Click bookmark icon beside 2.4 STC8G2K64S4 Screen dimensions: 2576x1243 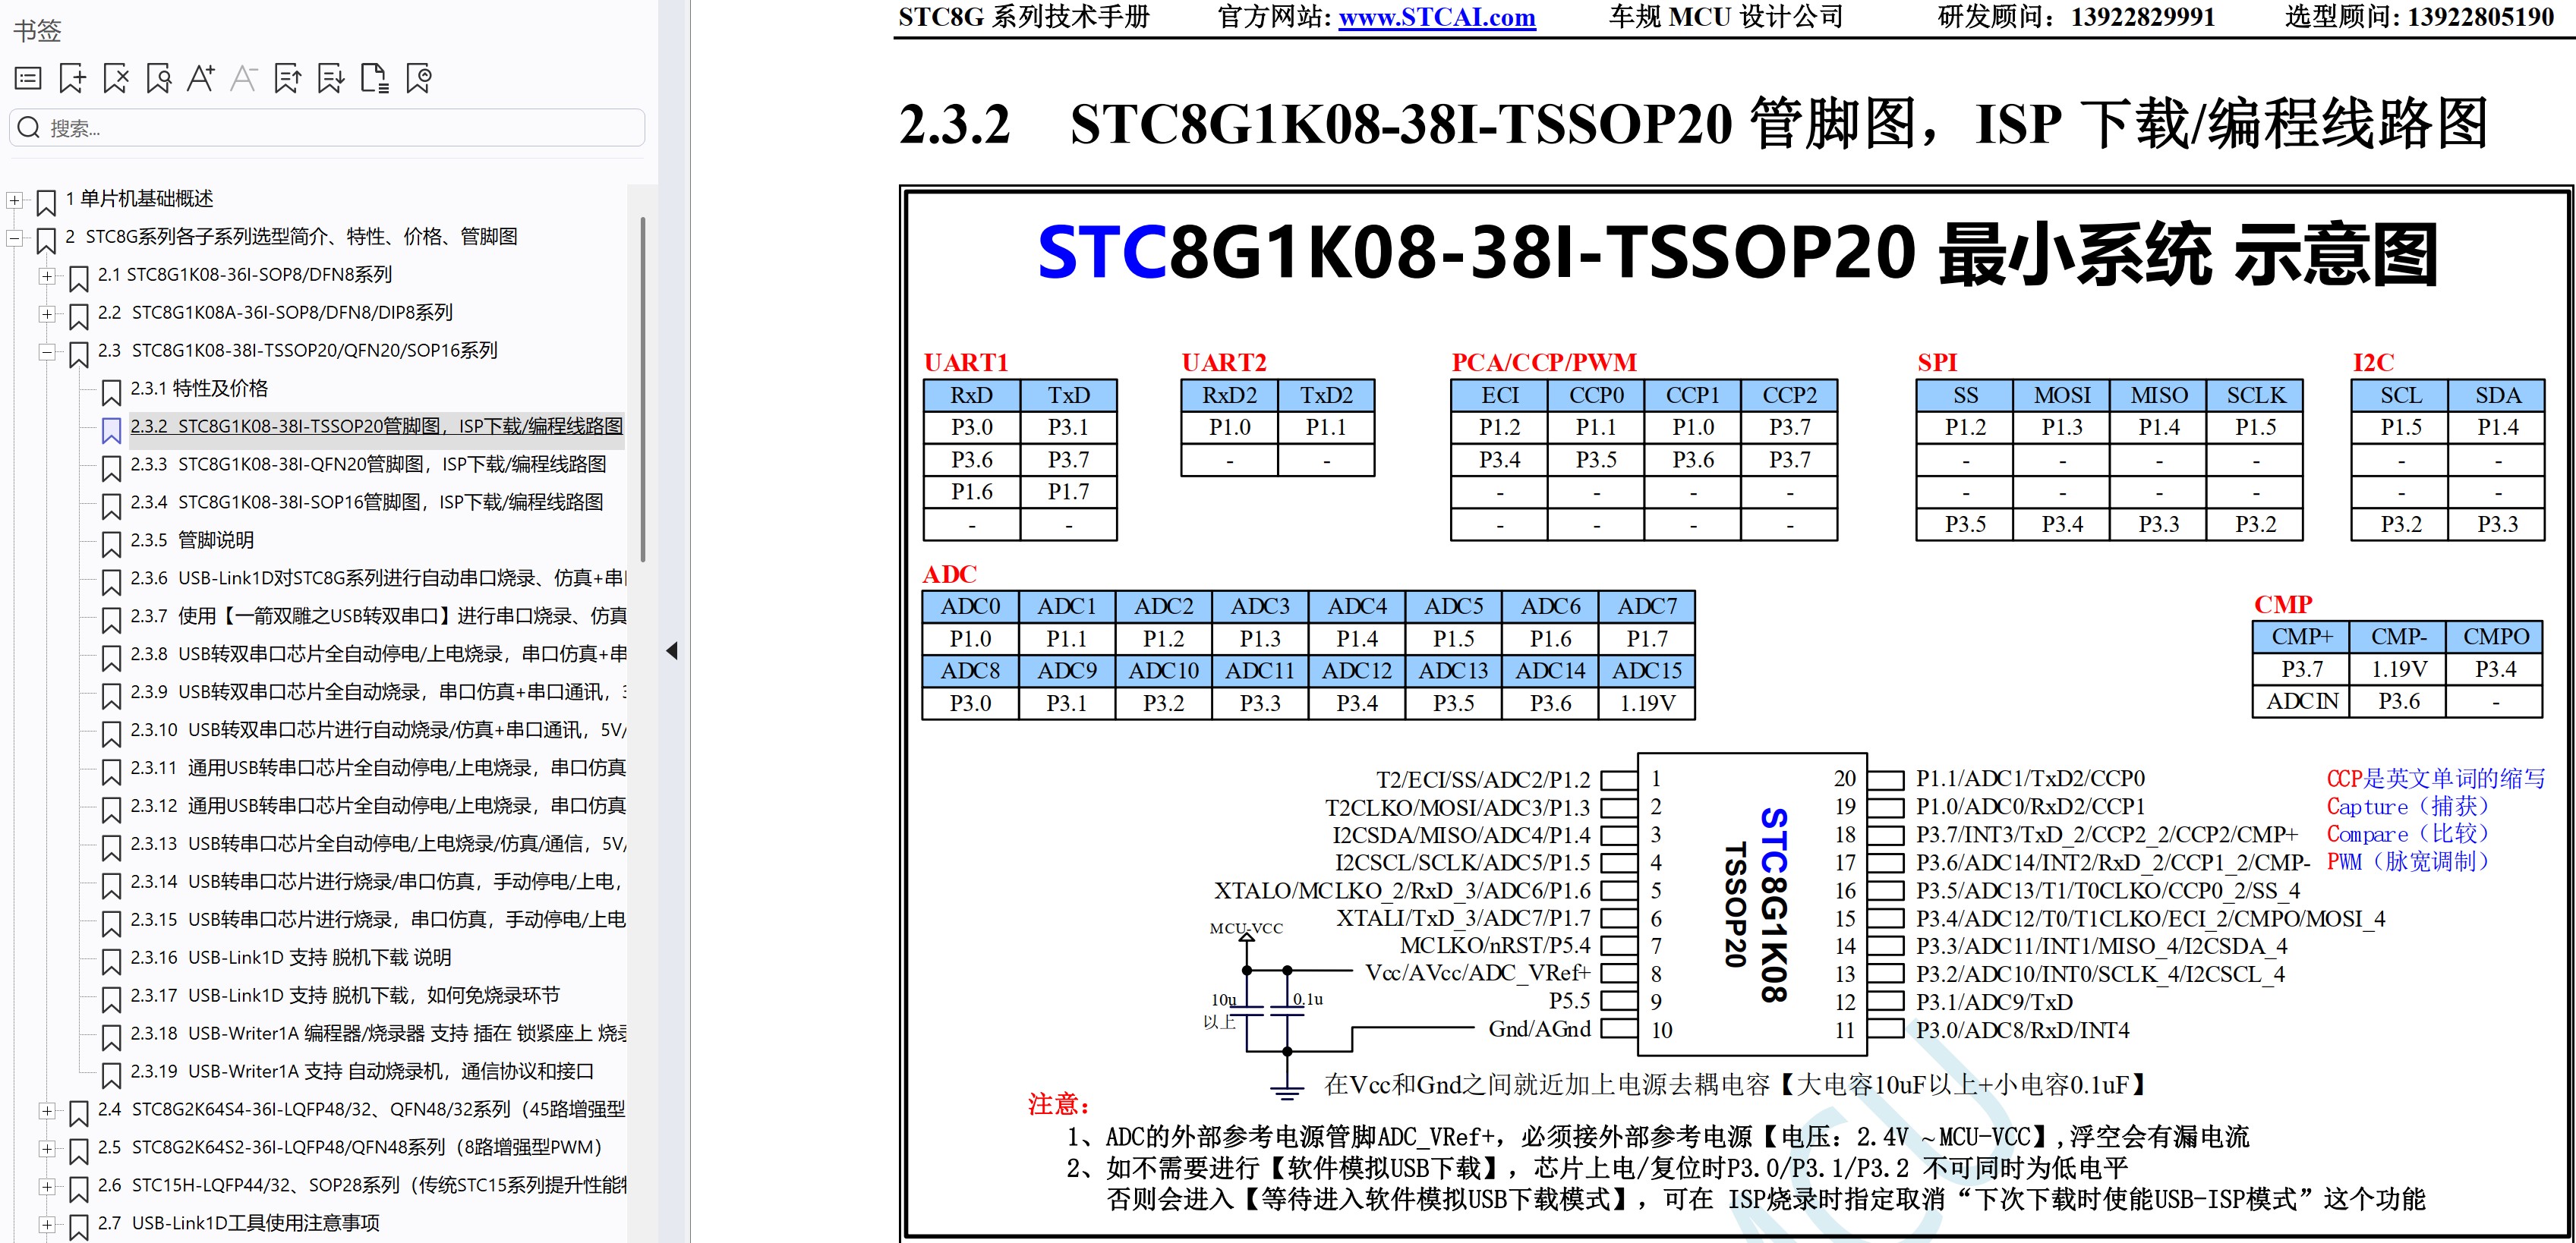point(78,1113)
